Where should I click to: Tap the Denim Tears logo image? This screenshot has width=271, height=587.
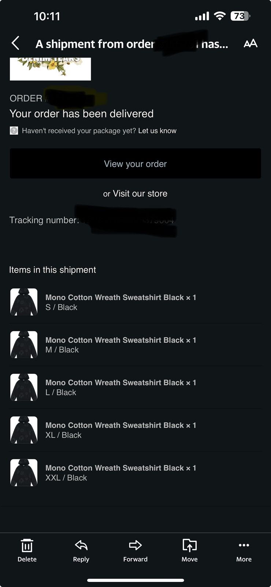coord(50,69)
